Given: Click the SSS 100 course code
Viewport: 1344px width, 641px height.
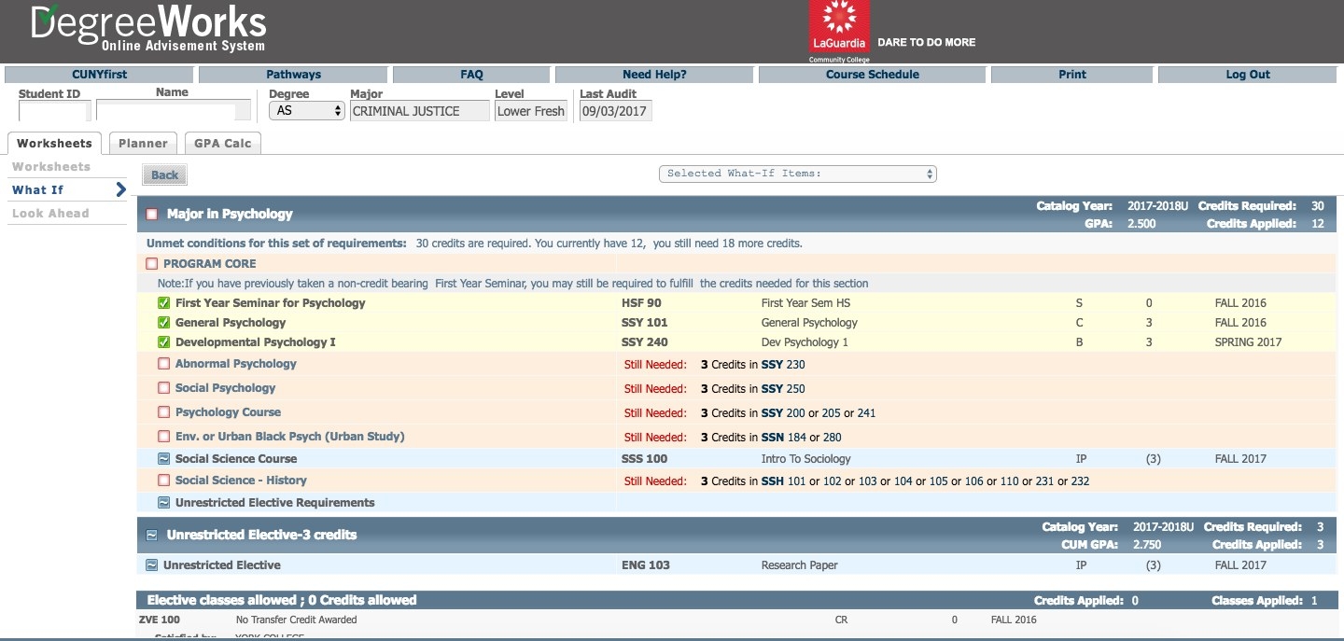Looking at the screenshot, I should pos(645,459).
